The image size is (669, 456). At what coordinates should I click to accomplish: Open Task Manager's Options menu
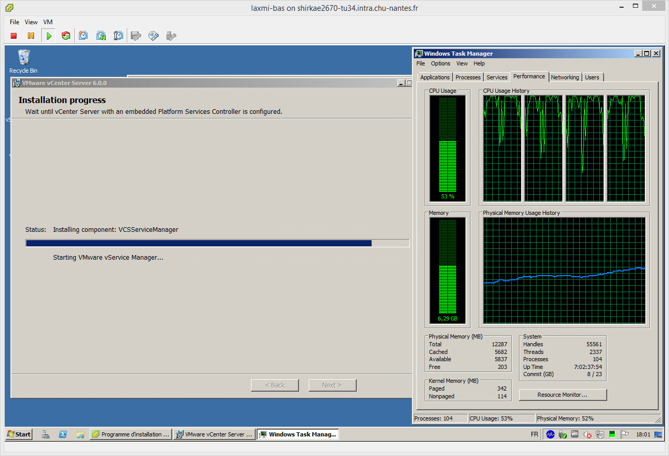click(x=441, y=63)
